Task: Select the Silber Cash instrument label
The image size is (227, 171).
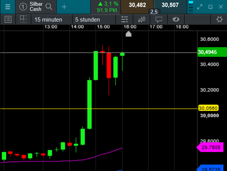Action: 36,7
